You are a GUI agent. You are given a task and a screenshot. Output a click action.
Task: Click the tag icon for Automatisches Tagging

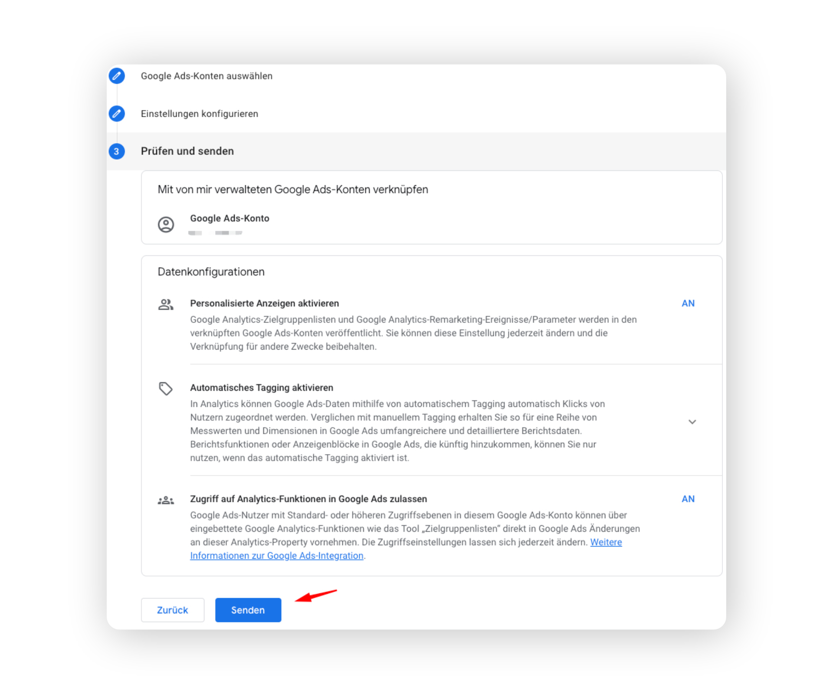pos(166,389)
